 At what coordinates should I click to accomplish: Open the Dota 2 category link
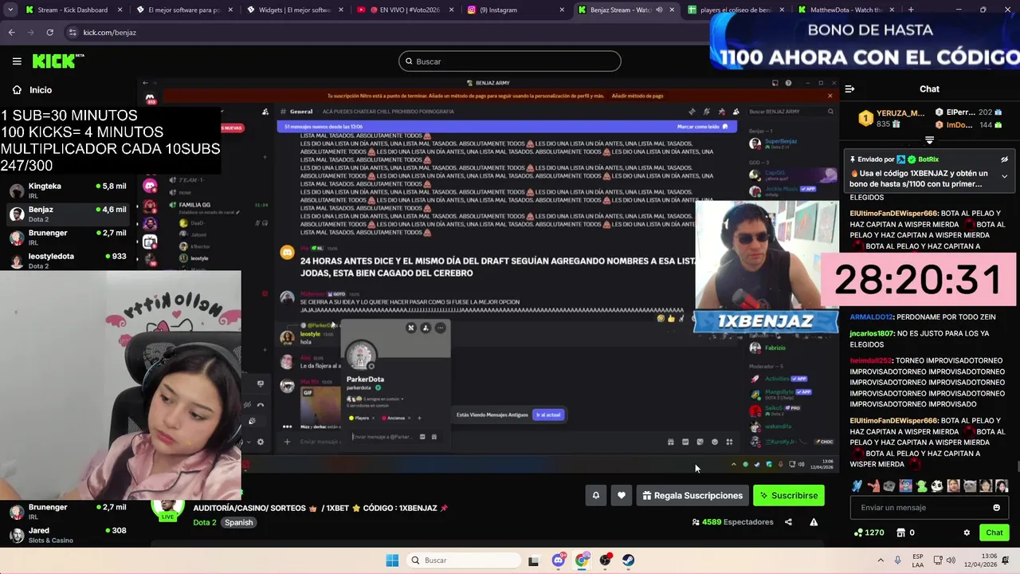tap(205, 523)
